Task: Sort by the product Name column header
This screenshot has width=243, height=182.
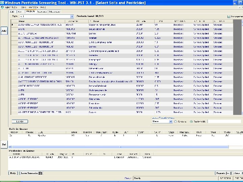Action: click(42, 21)
